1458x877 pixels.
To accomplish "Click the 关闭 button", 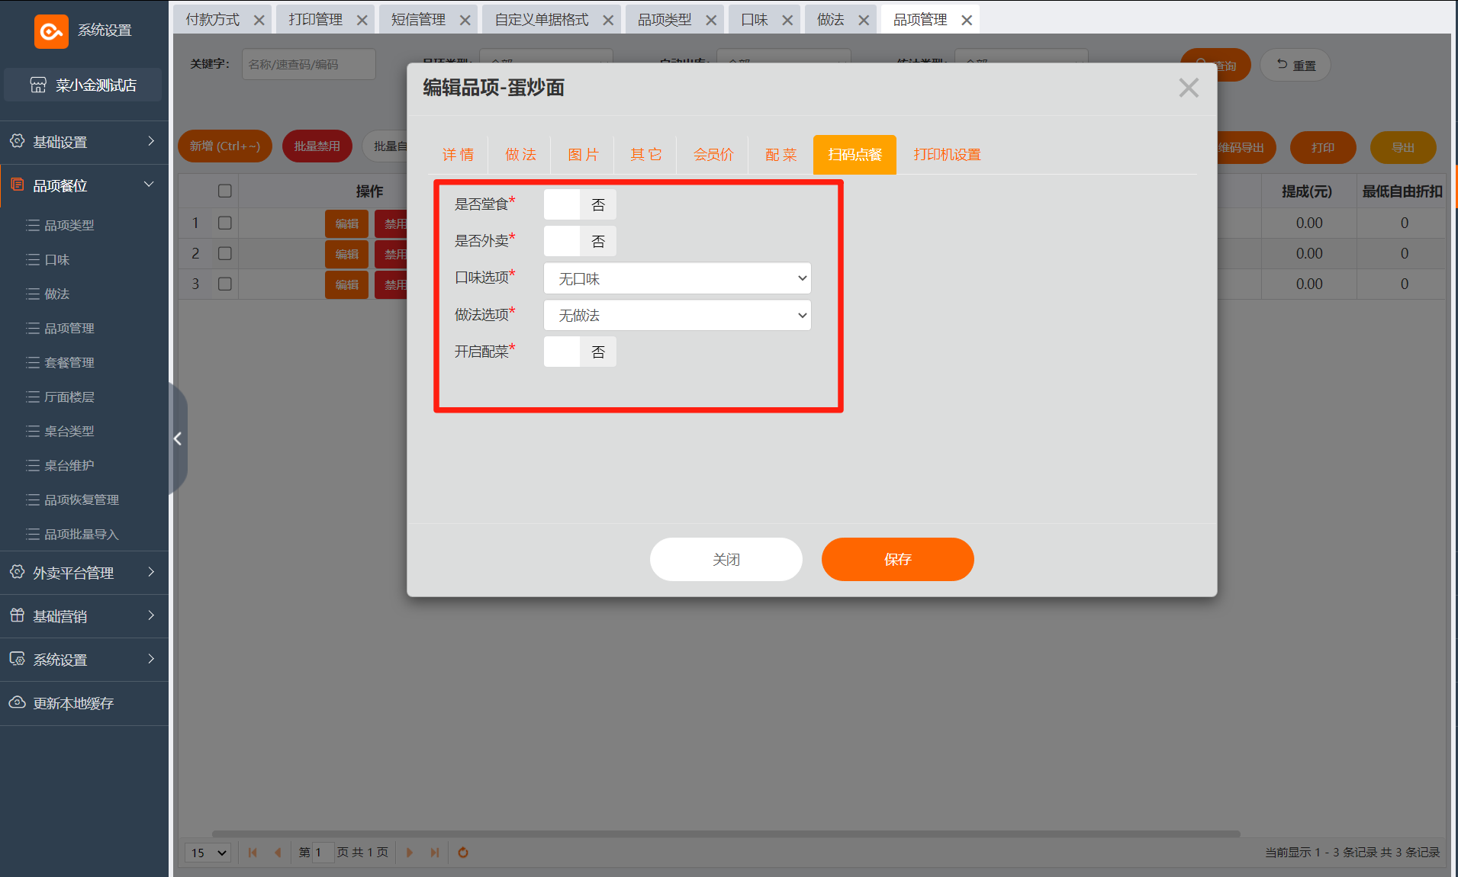I will point(726,560).
